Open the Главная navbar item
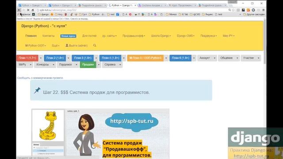 (x=31, y=36)
